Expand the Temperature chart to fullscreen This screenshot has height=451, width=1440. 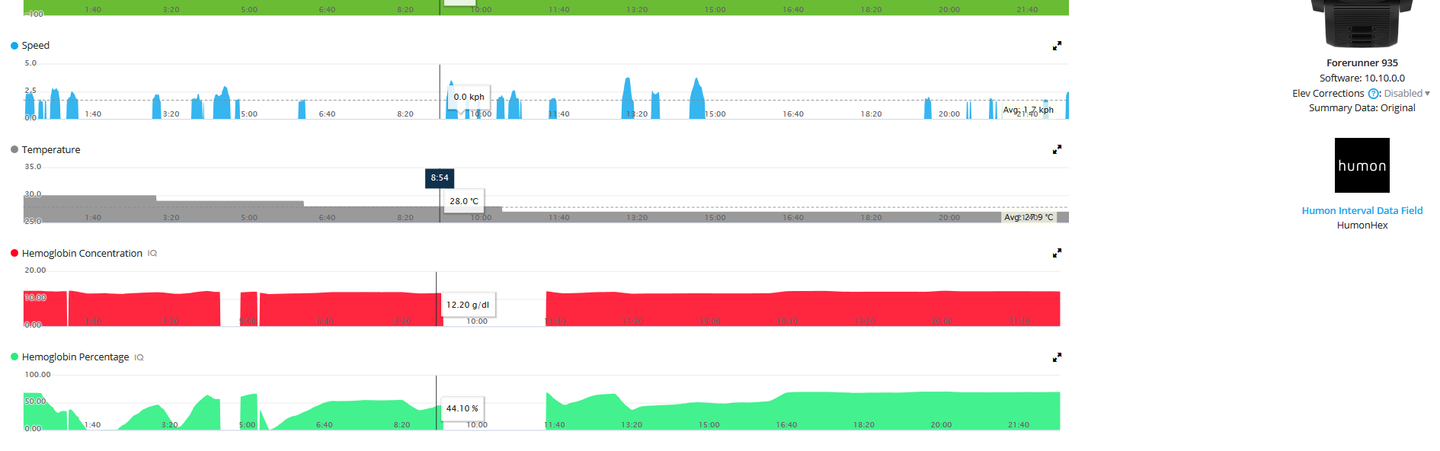(1057, 150)
